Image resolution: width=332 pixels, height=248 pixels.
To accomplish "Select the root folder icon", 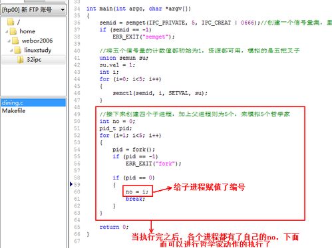I will (x=11, y=22).
